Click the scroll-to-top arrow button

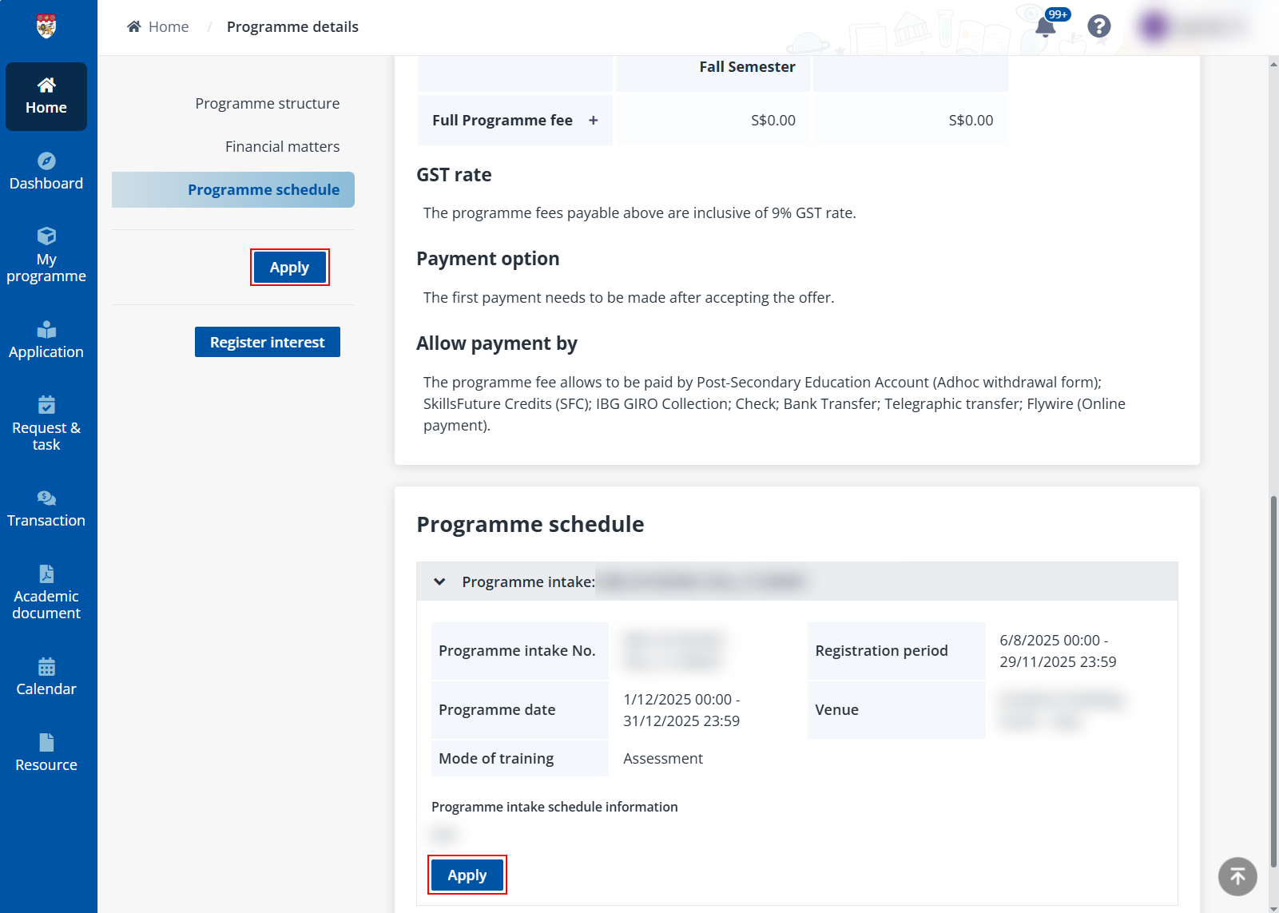[x=1237, y=877]
